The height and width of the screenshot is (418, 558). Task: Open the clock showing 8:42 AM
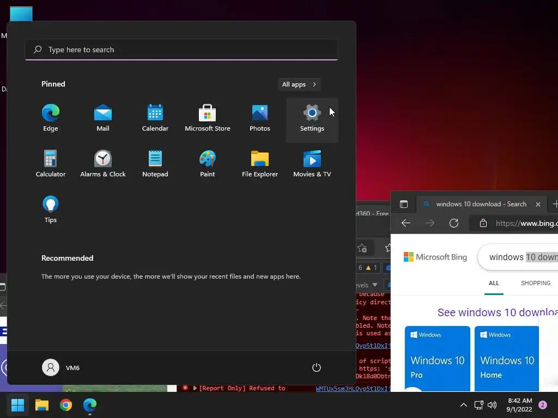tap(519, 405)
